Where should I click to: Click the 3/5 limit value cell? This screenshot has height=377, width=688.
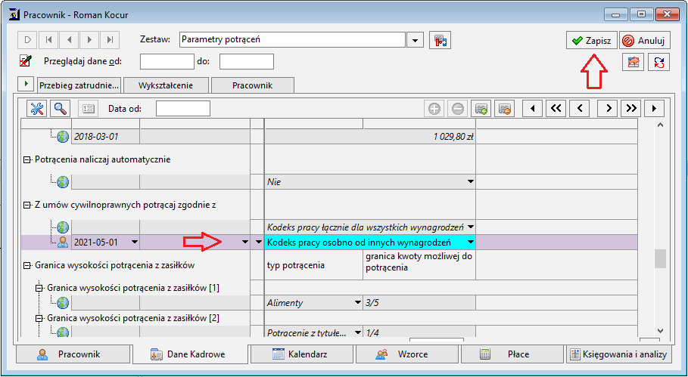tap(419, 303)
